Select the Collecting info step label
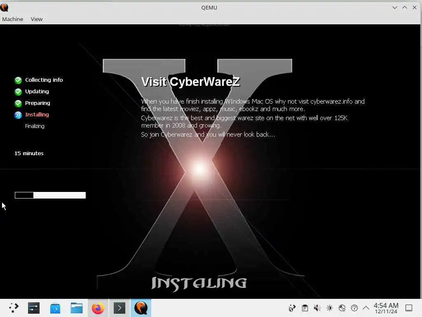The width and height of the screenshot is (422, 317). tap(44, 80)
